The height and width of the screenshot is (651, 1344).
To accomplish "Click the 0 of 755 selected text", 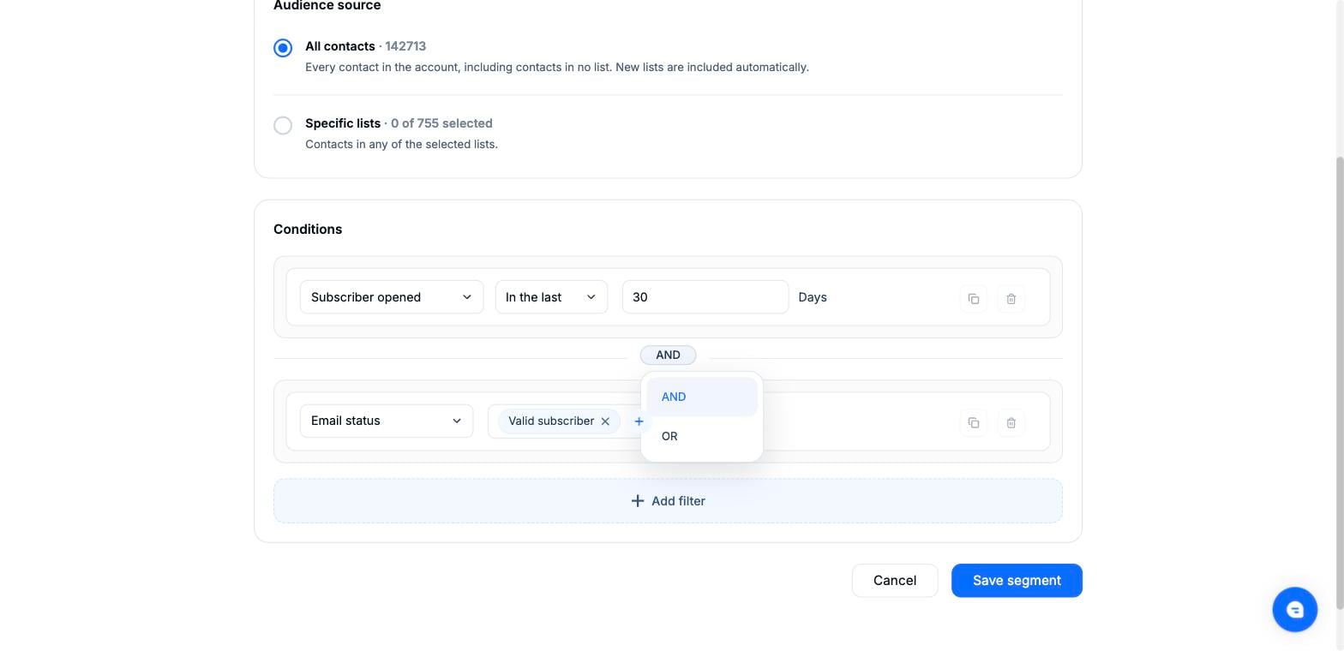I will click(441, 123).
